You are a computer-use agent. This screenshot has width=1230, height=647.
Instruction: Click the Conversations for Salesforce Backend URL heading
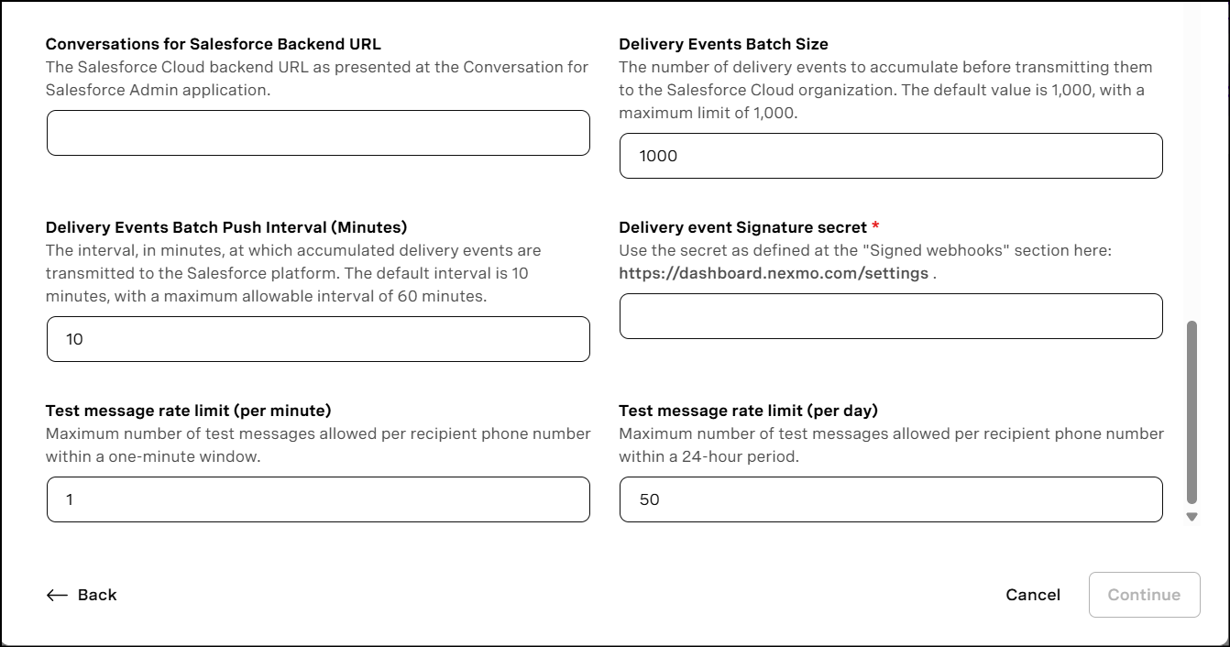(x=214, y=44)
